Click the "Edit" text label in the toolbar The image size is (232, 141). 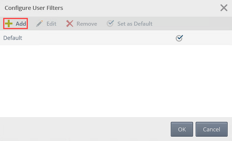(51, 24)
